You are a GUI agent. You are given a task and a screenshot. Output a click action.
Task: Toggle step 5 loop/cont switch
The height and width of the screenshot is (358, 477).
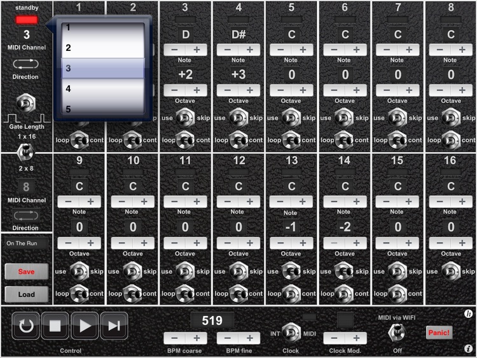click(x=291, y=140)
